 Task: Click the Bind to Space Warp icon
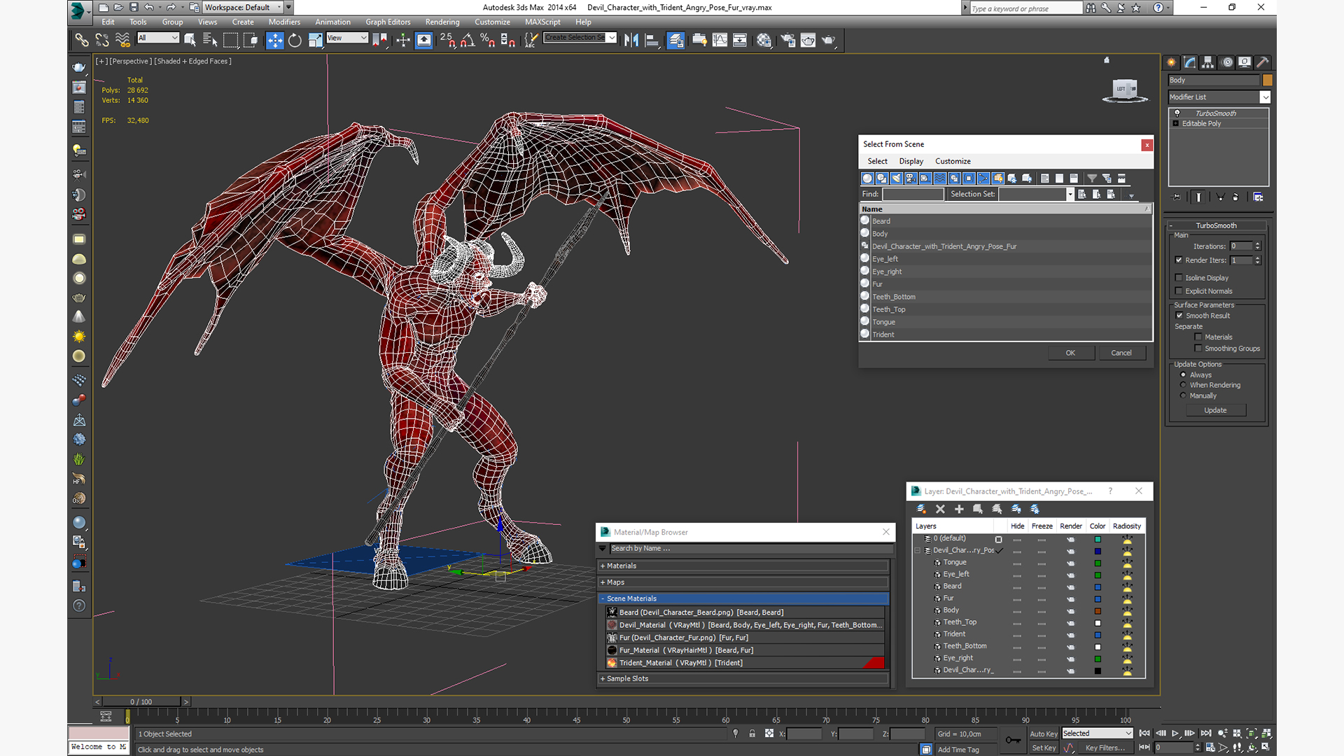coord(122,40)
